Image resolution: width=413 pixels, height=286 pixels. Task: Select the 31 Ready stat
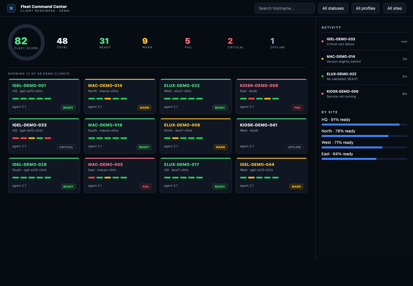tap(105, 43)
